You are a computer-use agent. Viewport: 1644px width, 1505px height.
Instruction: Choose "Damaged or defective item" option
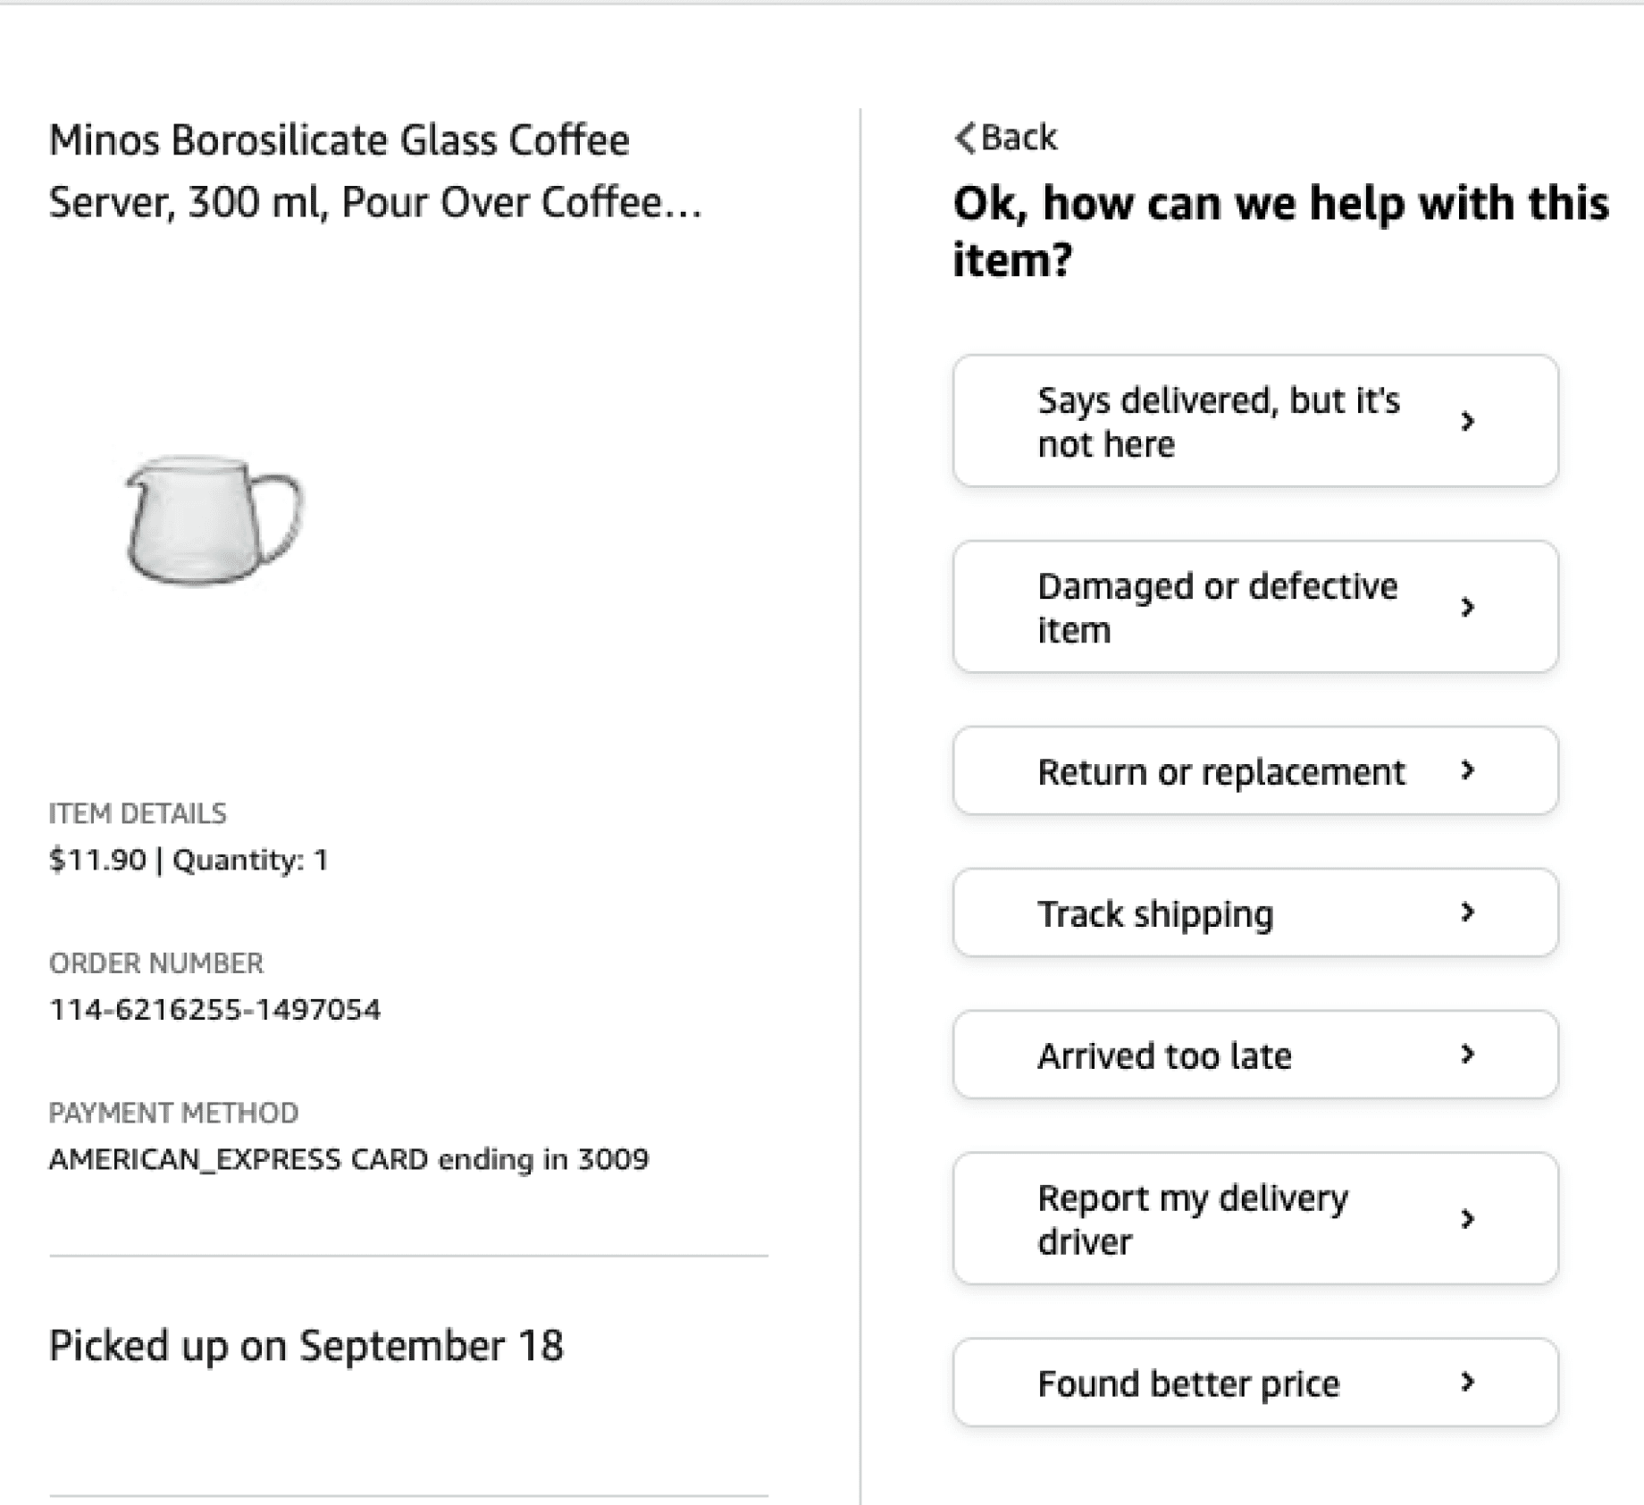coord(1255,607)
